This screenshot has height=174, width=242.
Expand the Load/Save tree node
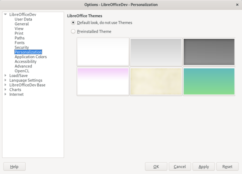click(5, 75)
